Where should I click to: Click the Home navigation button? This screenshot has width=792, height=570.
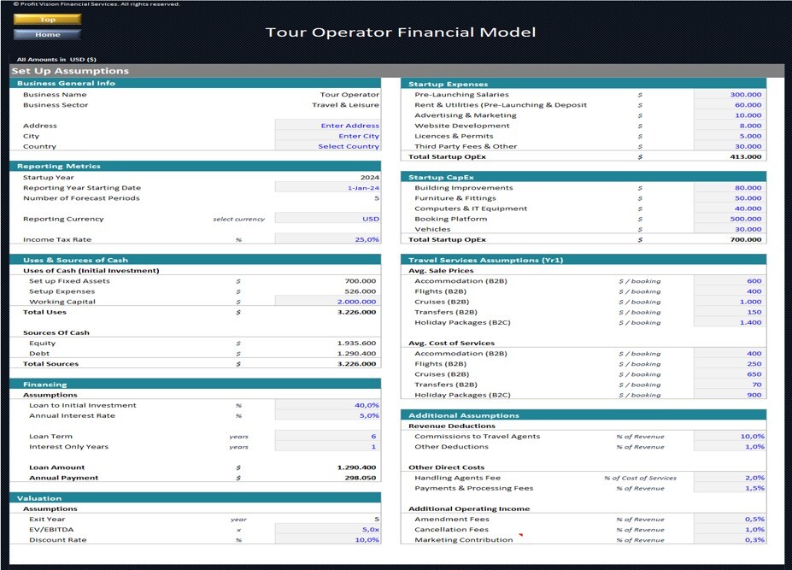[47, 34]
